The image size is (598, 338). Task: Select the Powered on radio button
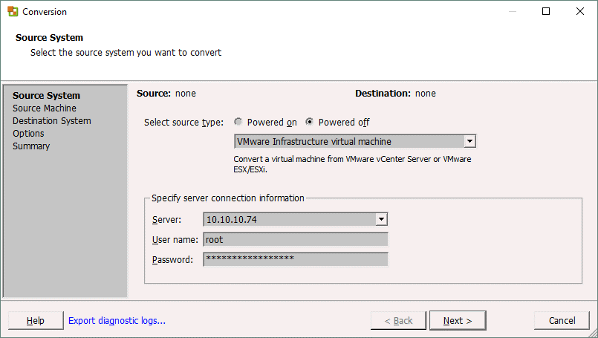click(x=238, y=123)
